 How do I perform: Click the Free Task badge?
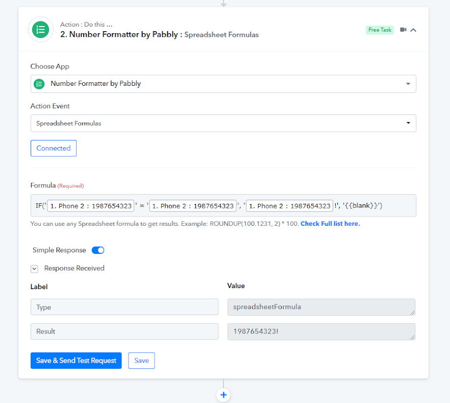pyautogui.click(x=380, y=30)
